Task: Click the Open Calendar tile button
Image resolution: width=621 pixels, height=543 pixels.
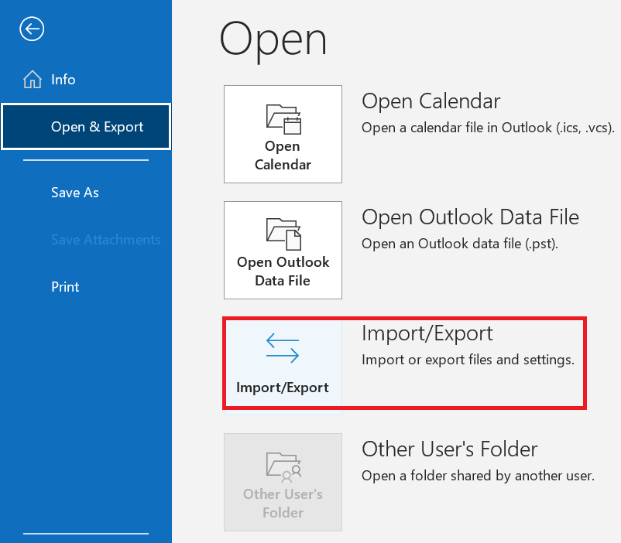Action: click(283, 134)
